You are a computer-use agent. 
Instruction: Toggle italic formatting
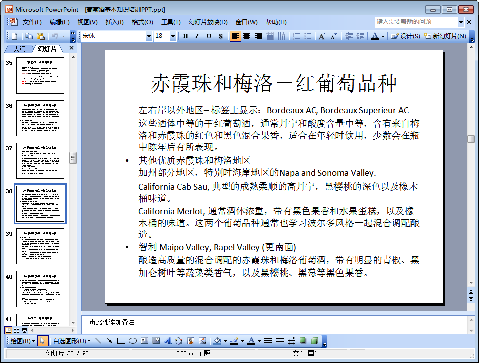196,36
